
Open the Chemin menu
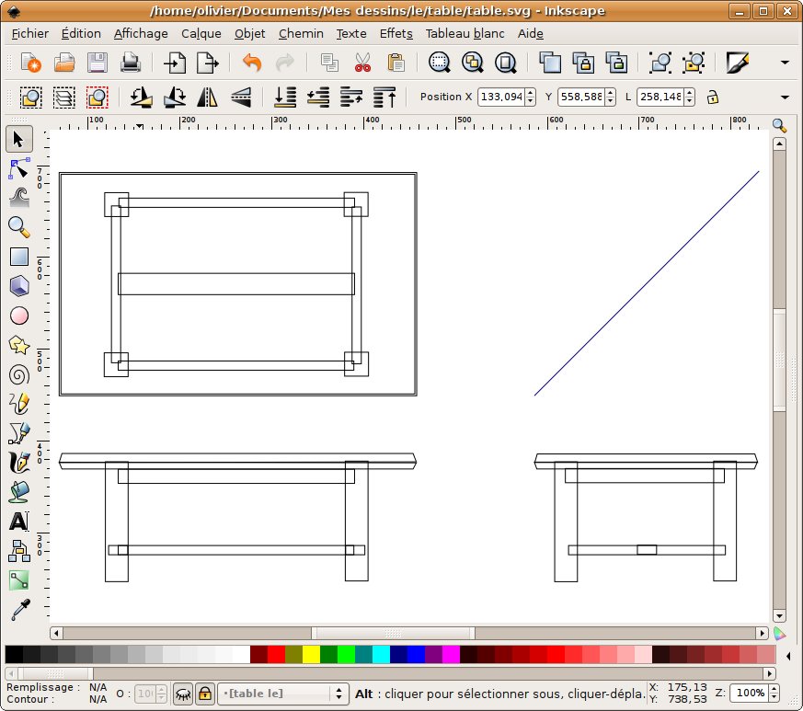tap(301, 33)
